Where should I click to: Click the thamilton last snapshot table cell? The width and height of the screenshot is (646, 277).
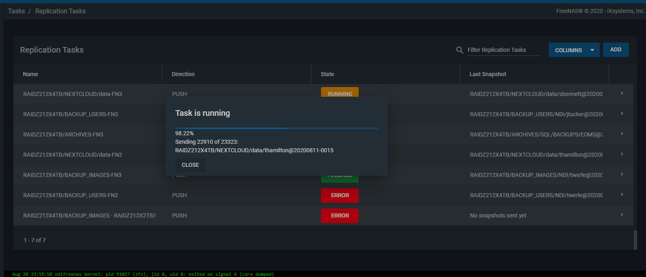pyautogui.click(x=536, y=155)
